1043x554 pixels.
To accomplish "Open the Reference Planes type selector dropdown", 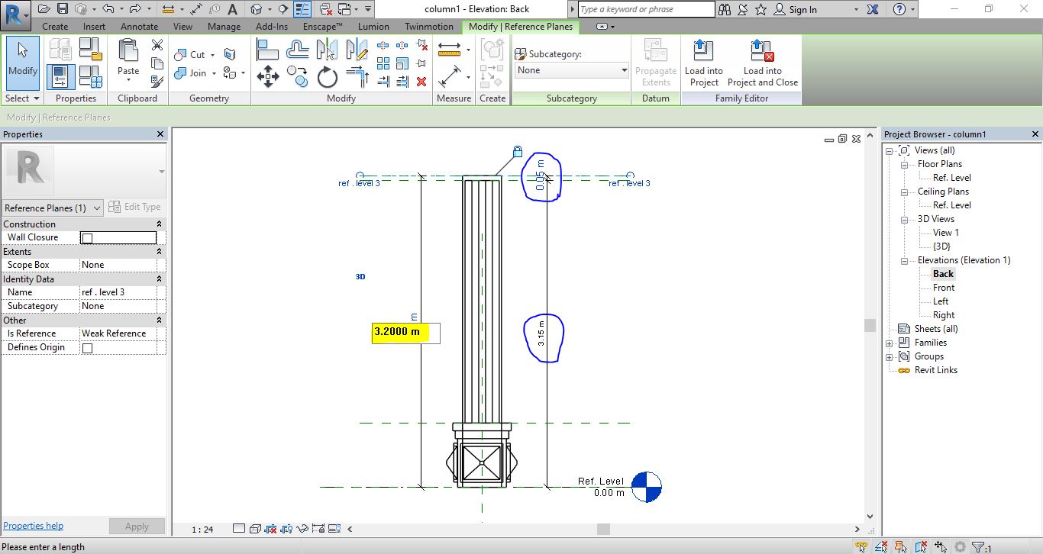I will click(x=97, y=208).
